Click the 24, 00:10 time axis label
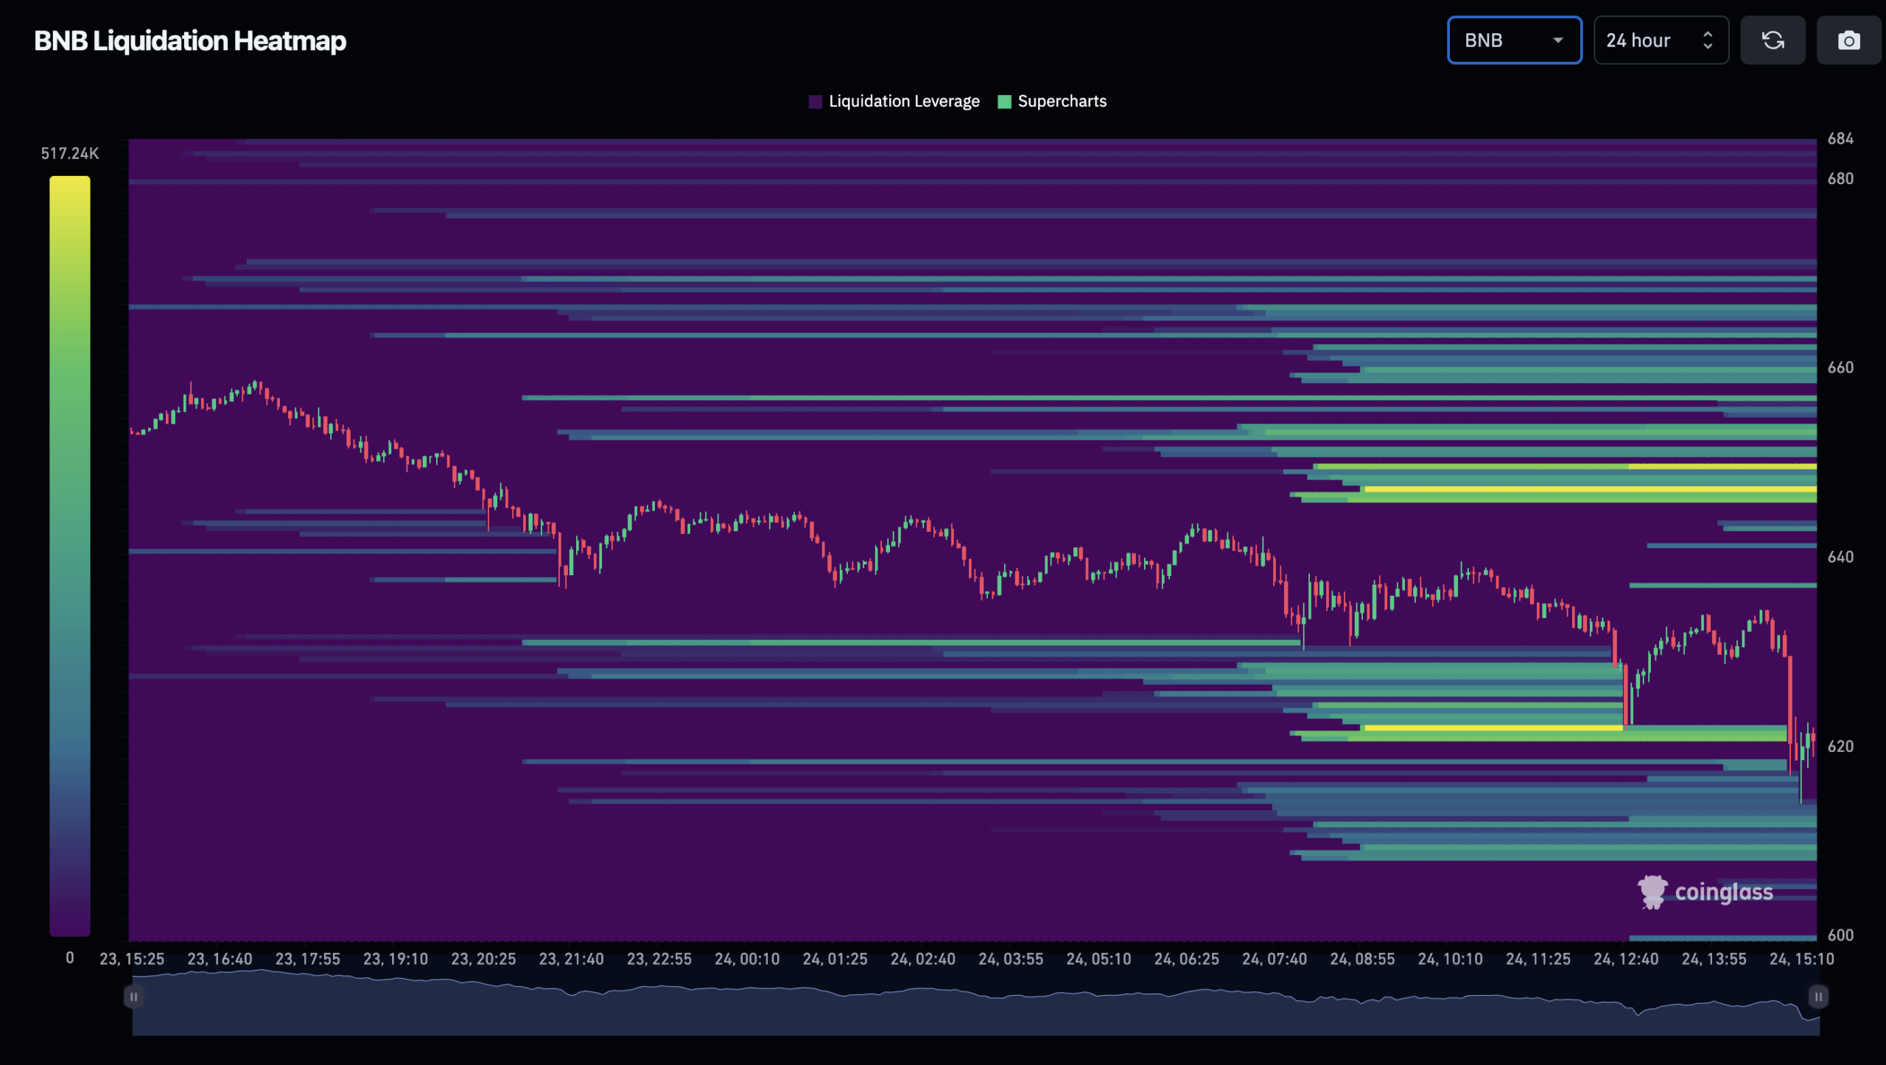The height and width of the screenshot is (1065, 1886). point(747,959)
